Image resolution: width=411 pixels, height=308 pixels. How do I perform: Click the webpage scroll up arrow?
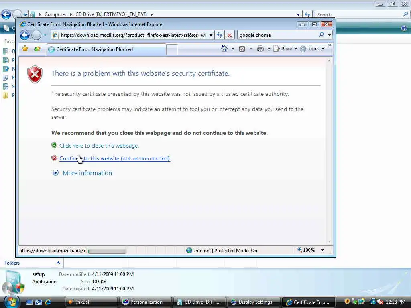coord(329,61)
